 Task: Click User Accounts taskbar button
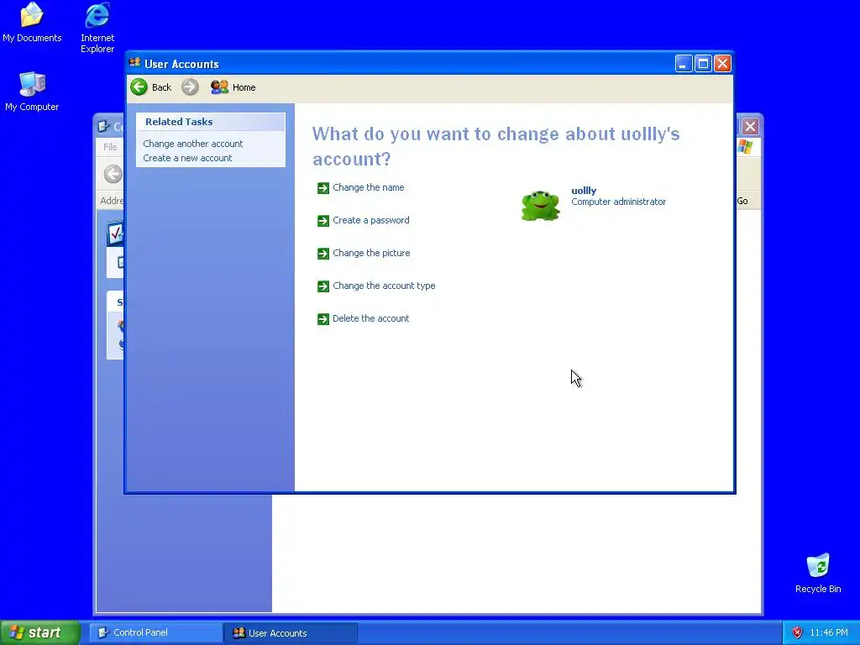pyautogui.click(x=290, y=632)
